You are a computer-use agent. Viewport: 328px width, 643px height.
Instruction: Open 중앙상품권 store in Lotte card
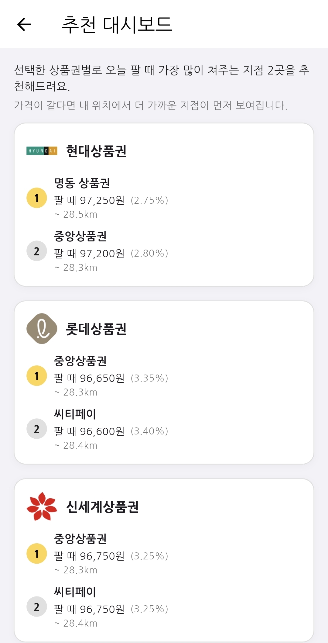80,361
